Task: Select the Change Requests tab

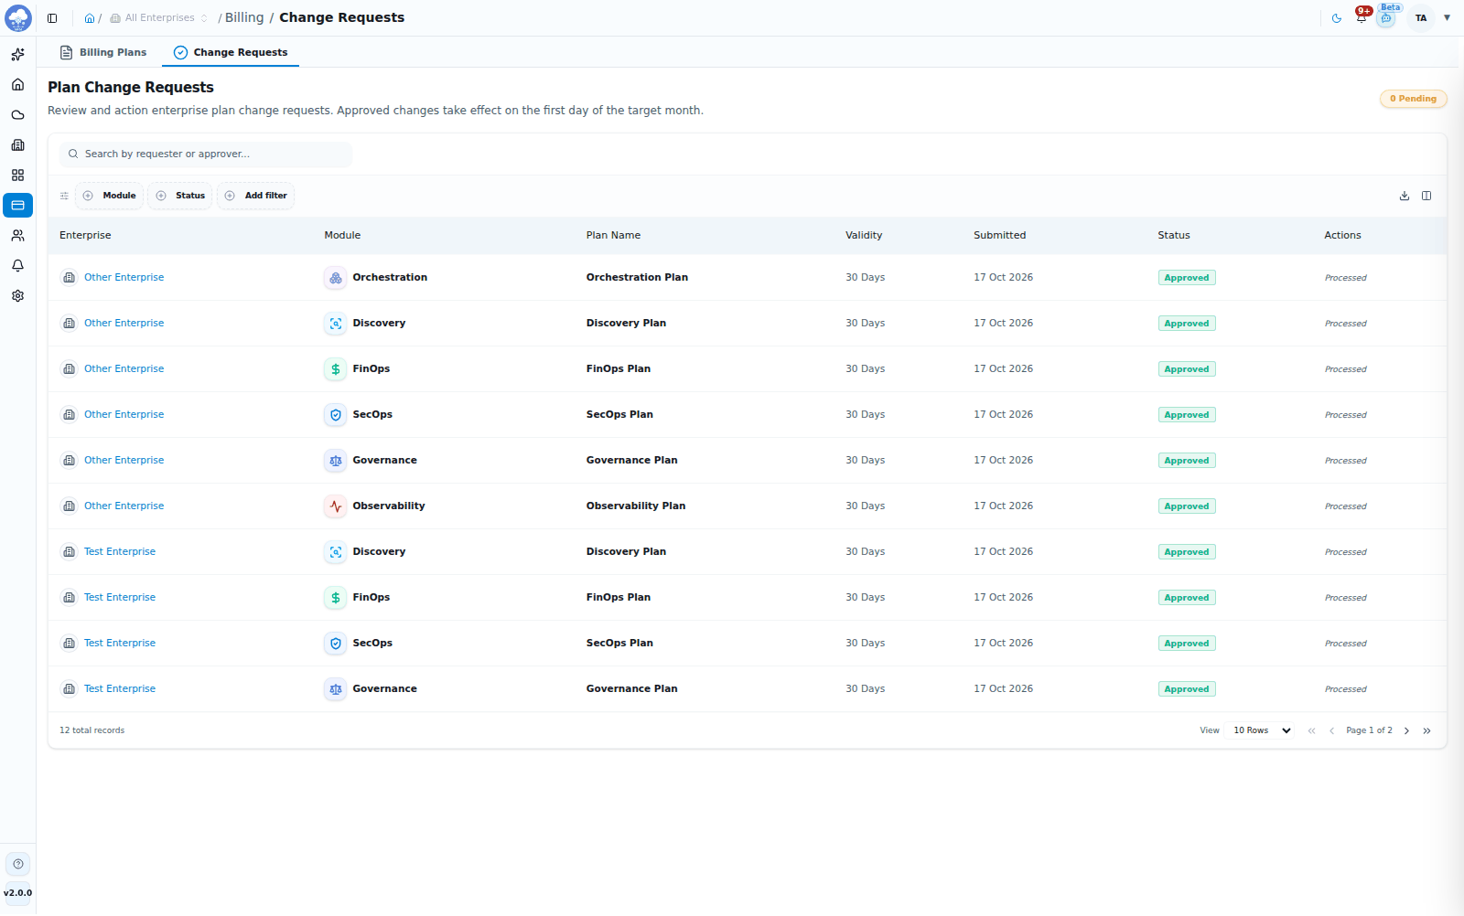Action: pos(231,53)
